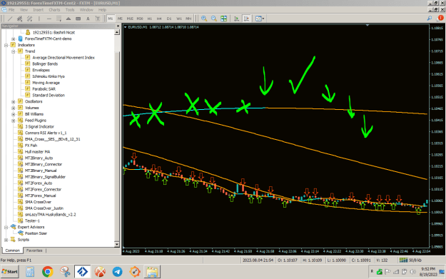446x279 pixels.
Task: Select the triangle shape tool
Action: (69, 19)
